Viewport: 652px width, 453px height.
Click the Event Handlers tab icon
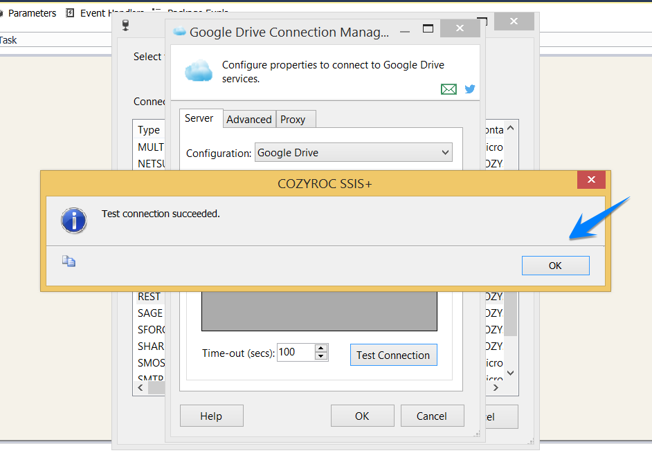pos(70,13)
